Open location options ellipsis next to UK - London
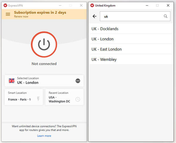Viewport: 176px width, 143px height. 78,81
